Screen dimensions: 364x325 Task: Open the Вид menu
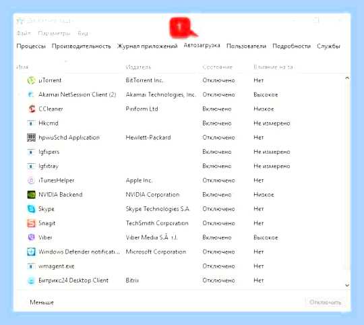point(83,34)
